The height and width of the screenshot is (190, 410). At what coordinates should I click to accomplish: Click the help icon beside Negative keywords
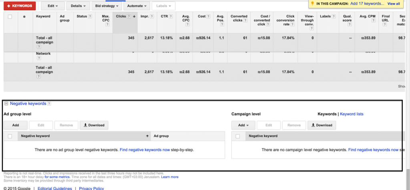tap(49, 104)
